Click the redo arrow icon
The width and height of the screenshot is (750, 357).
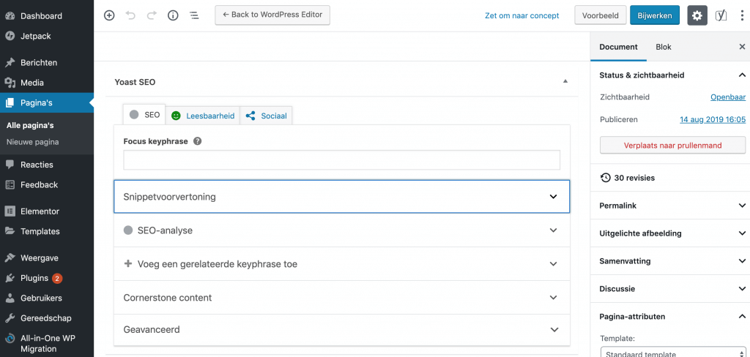pyautogui.click(x=152, y=15)
